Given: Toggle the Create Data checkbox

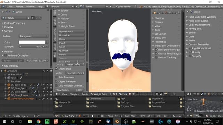Looking at the screenshot, I should (x=56, y=69).
